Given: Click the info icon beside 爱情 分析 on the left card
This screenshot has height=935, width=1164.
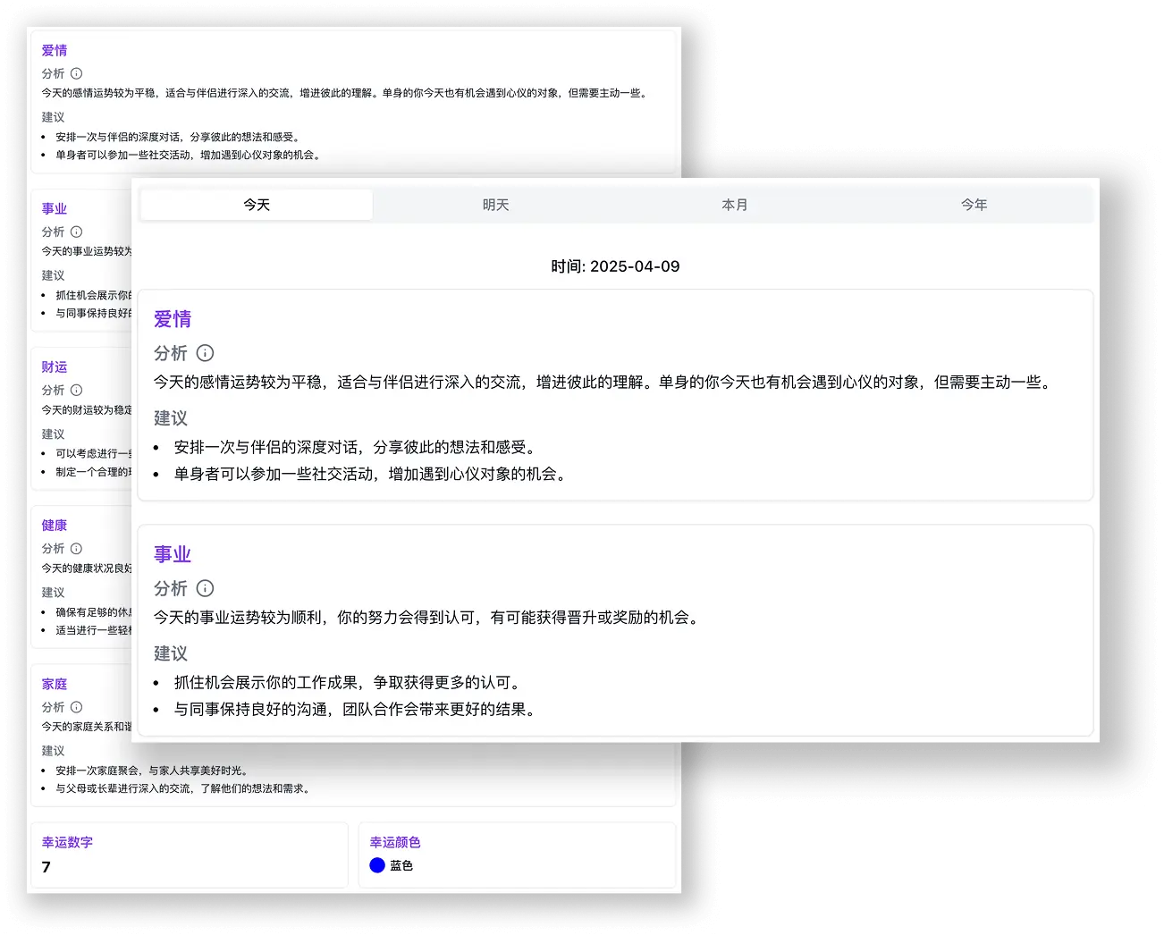Looking at the screenshot, I should click(x=76, y=73).
